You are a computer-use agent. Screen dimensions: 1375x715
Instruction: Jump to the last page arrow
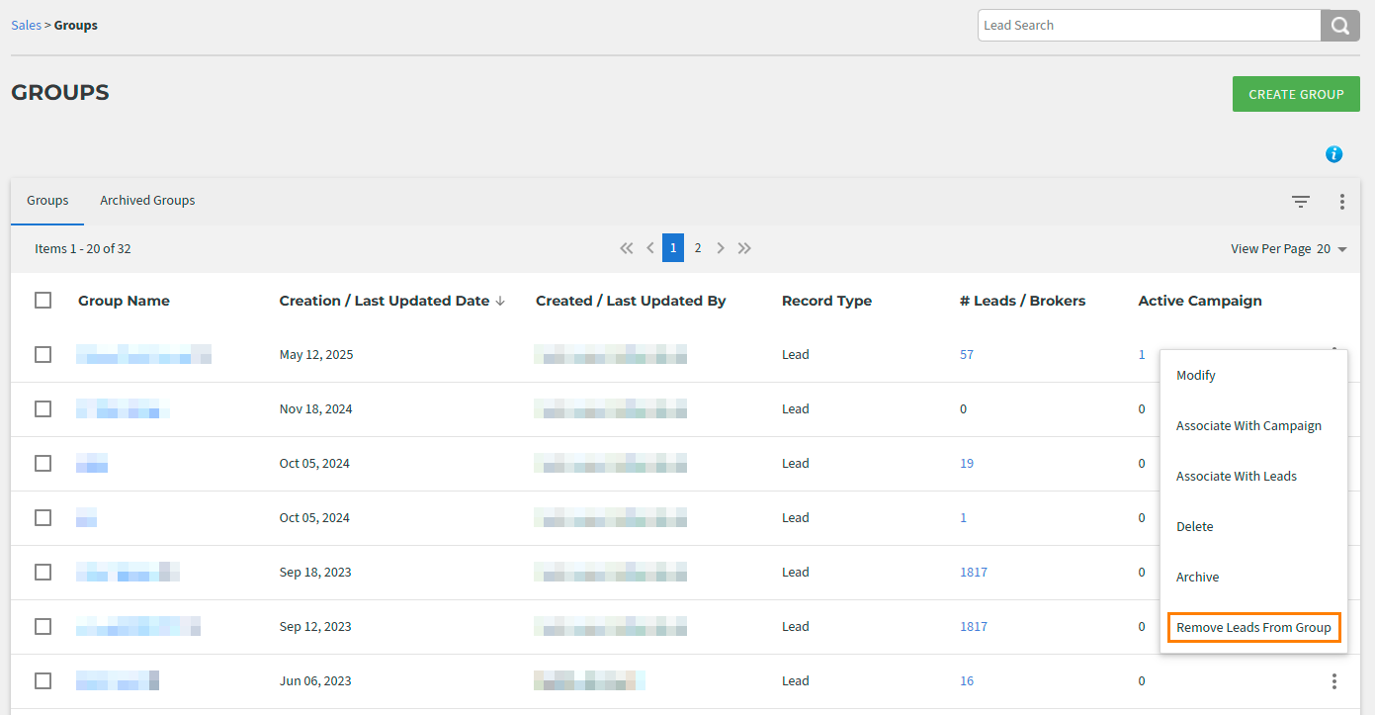click(x=744, y=248)
